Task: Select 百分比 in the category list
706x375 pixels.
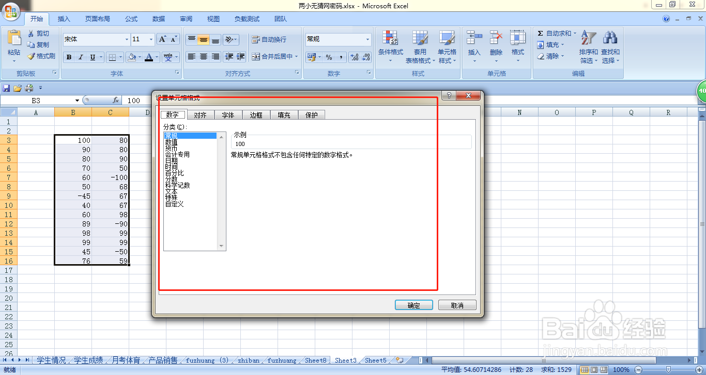Action: point(174,173)
